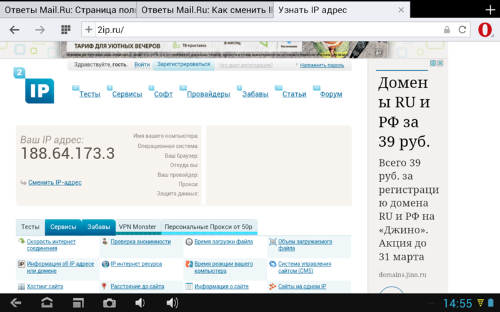Open the 'Сервисы' top menu link
The height and width of the screenshot is (312, 500).
127,94
